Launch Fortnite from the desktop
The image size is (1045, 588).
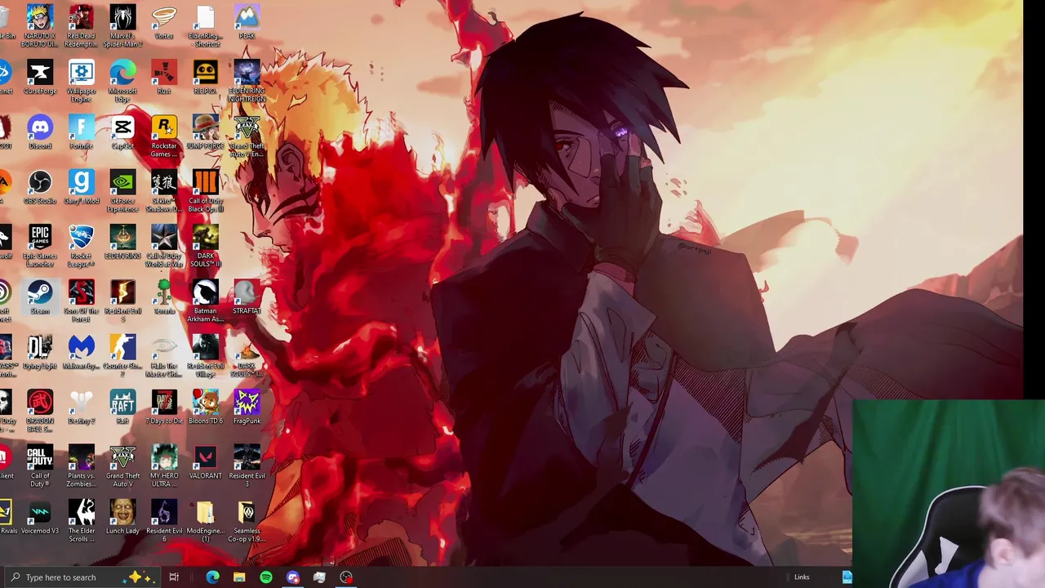pos(81,132)
